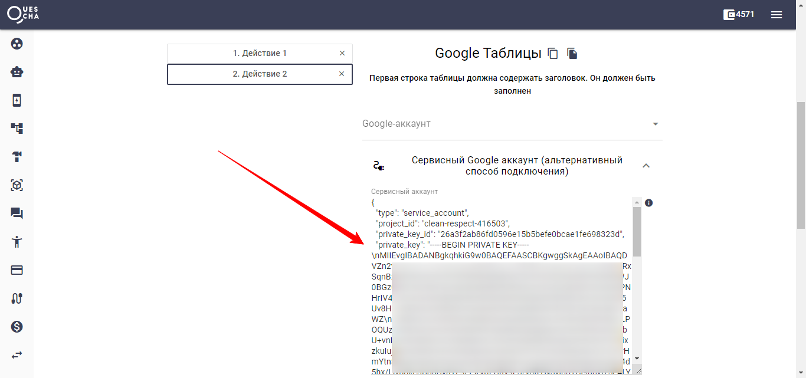The image size is (806, 378).
Task: Click the down arrow of textarea scrollbar
Action: 637,359
